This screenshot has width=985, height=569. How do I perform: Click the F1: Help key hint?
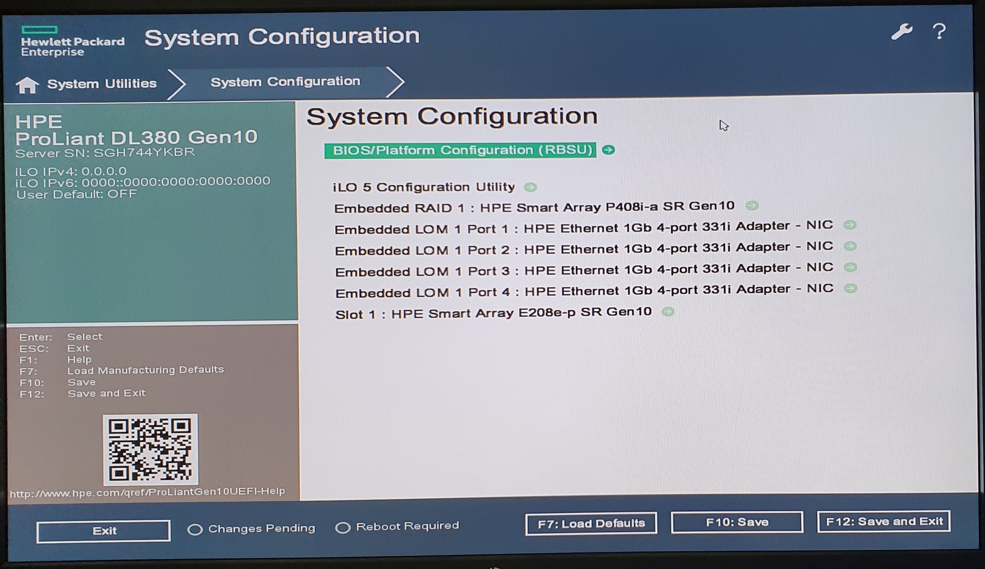point(55,360)
